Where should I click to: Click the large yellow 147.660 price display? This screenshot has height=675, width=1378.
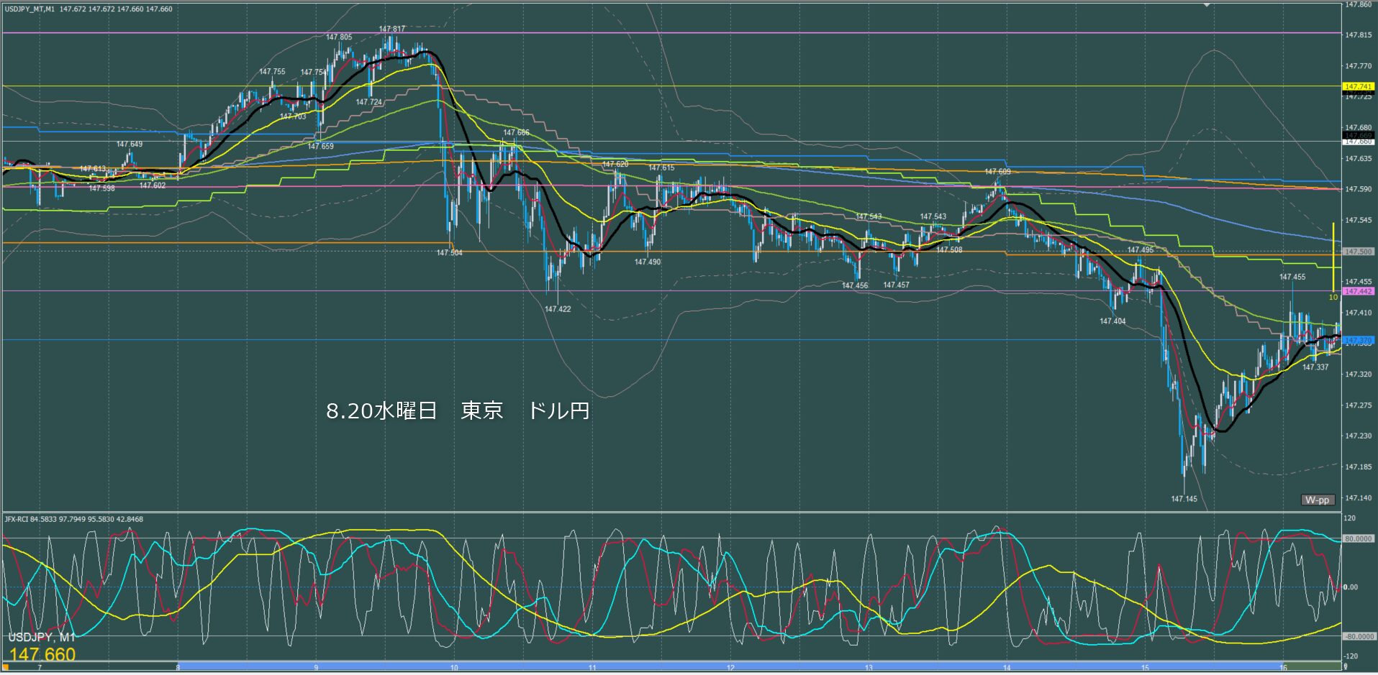(42, 654)
